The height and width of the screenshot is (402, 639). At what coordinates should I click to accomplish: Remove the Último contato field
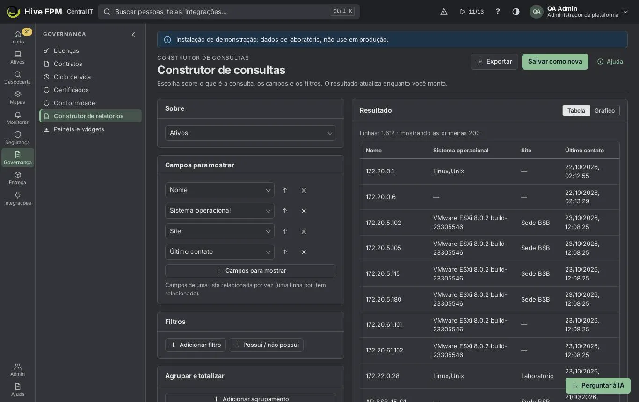[304, 252]
